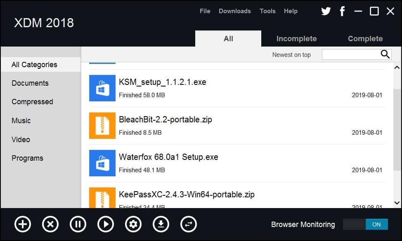
Task: Select the Documents category
Action: [x=30, y=83]
